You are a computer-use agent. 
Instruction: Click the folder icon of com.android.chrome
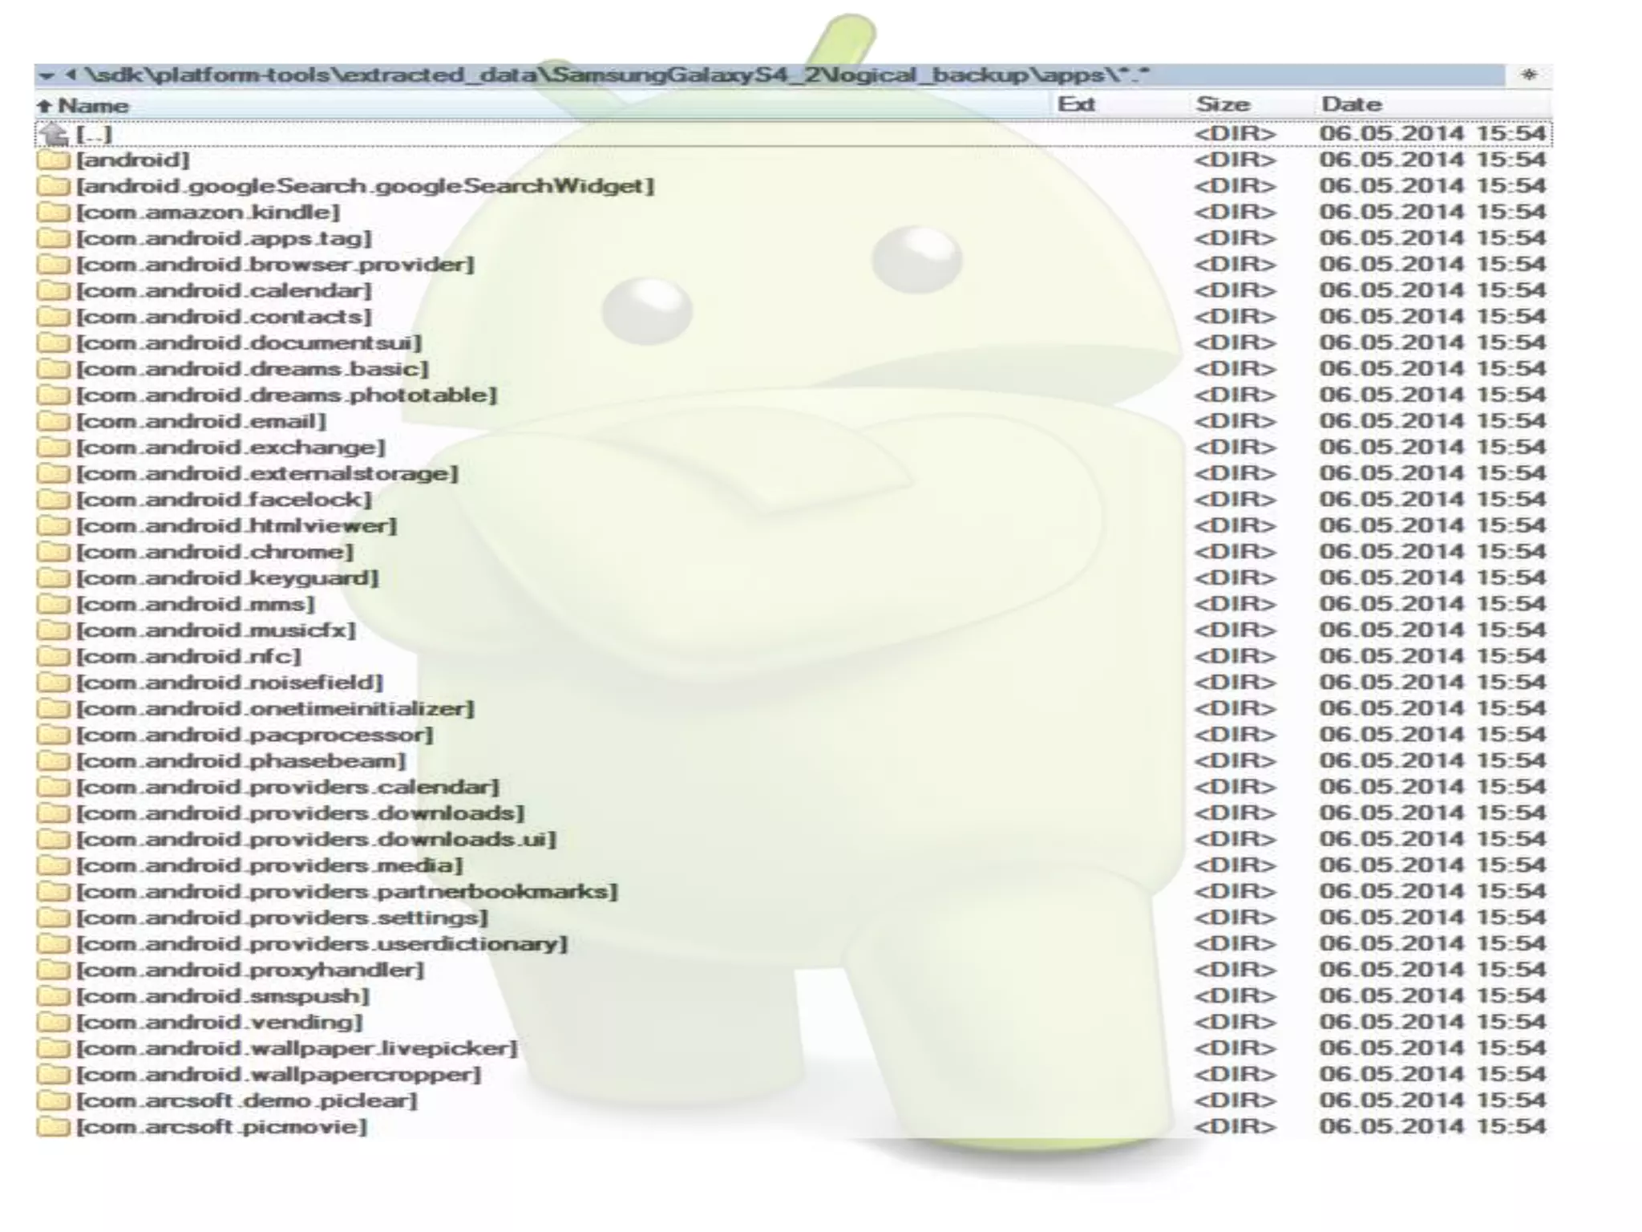(x=54, y=553)
